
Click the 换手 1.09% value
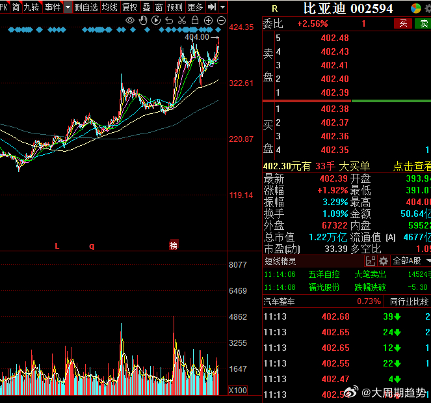(x=335, y=214)
